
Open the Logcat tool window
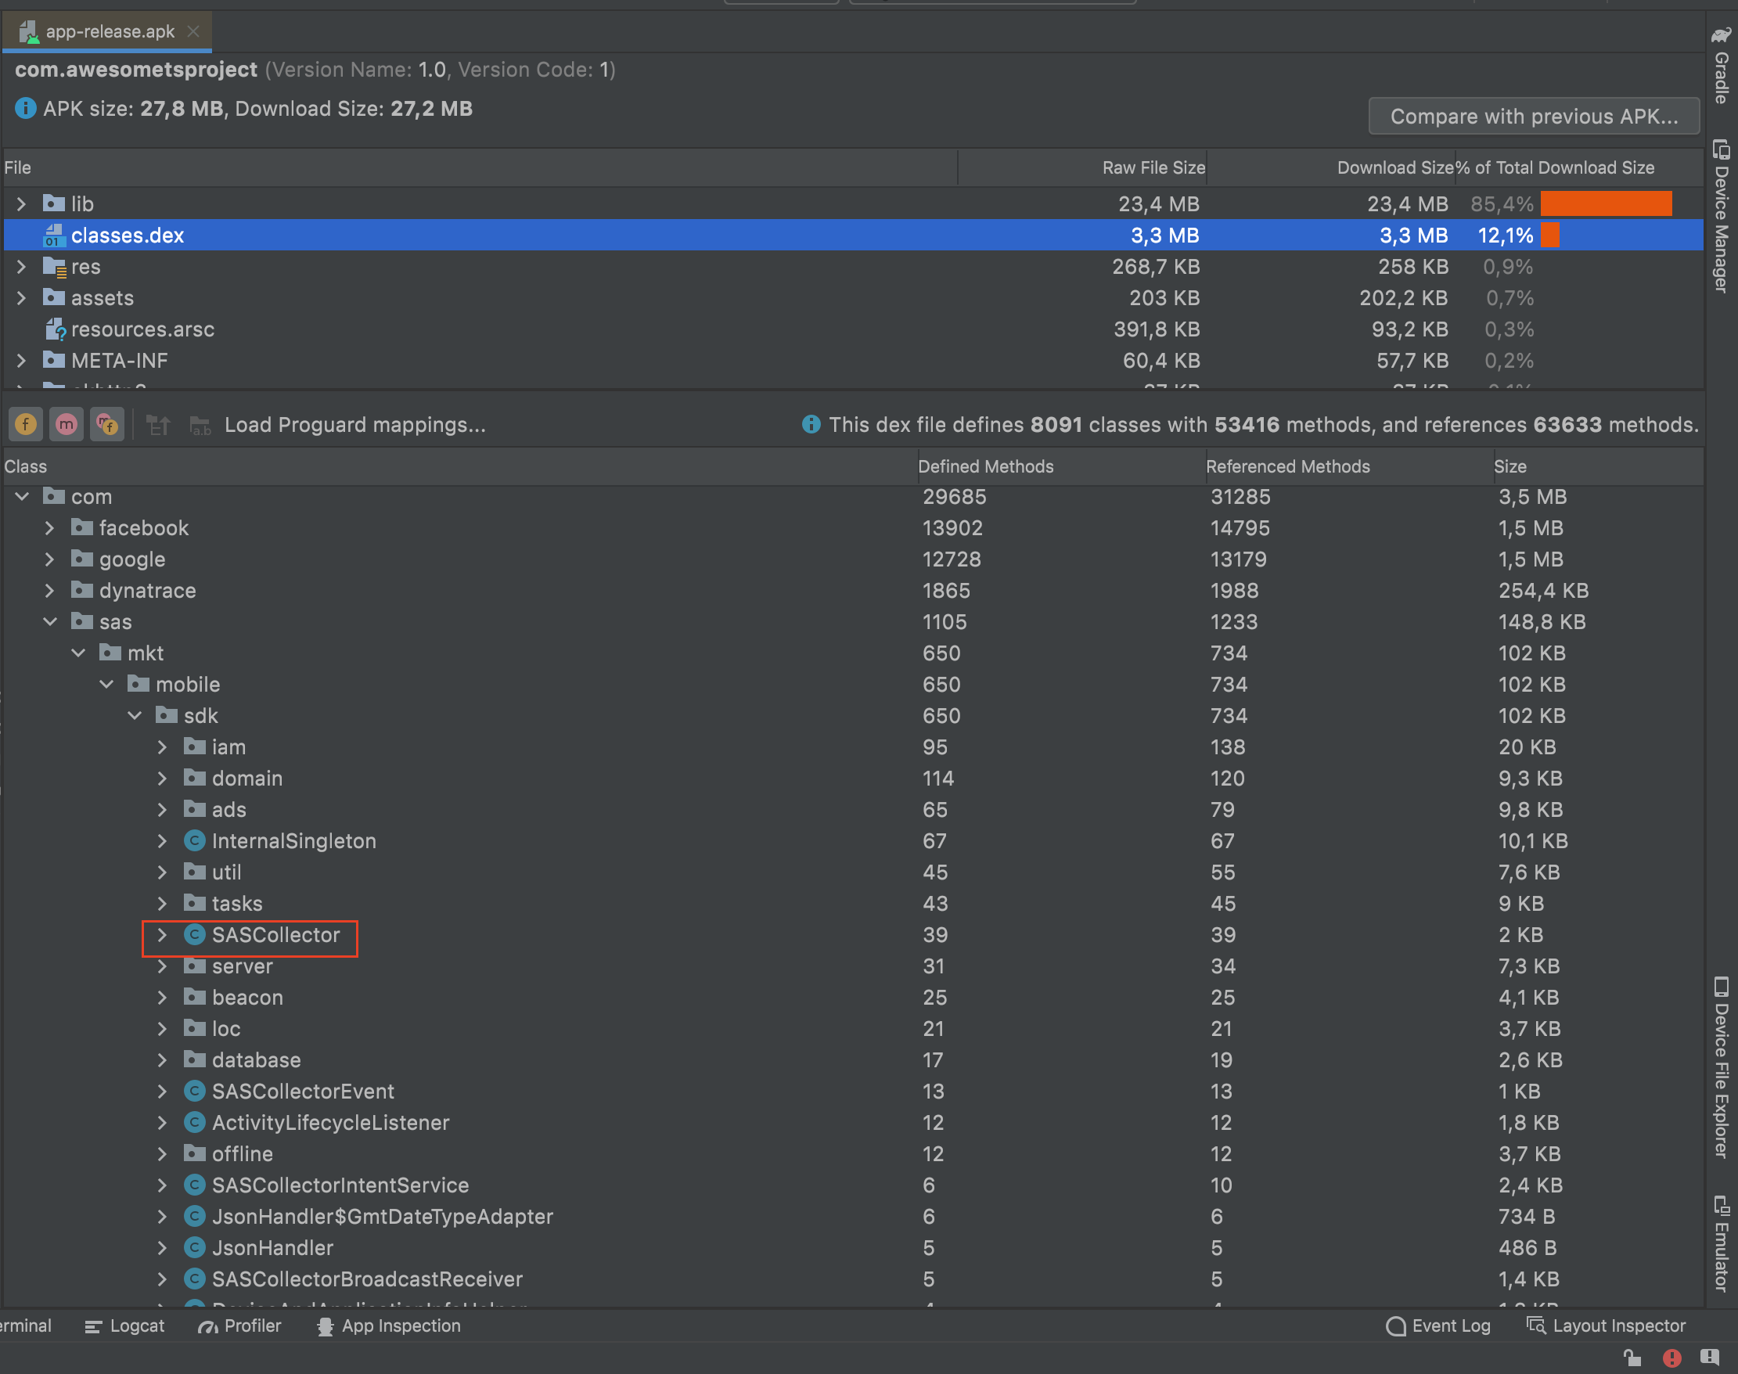[x=135, y=1325]
